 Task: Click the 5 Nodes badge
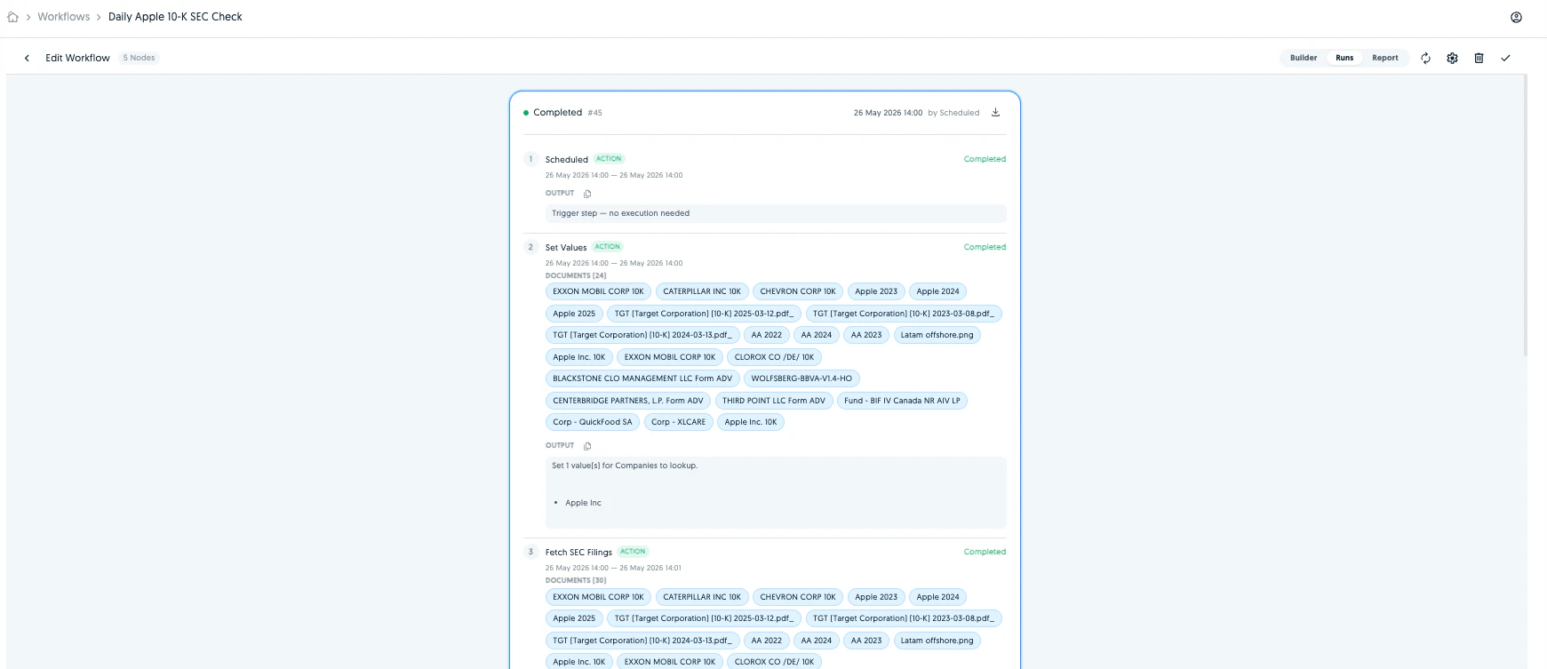point(139,58)
